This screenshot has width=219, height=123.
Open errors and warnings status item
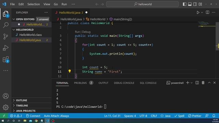point(16,116)
